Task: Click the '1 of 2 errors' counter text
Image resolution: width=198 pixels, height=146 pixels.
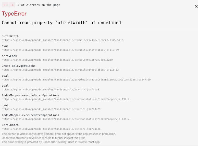Action: pyautogui.click(x=39, y=5)
